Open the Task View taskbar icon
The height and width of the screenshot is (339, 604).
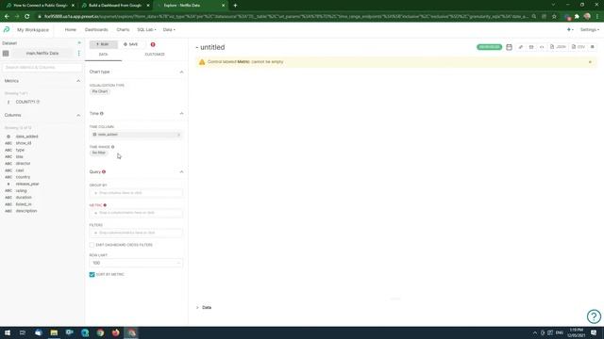click(23, 332)
